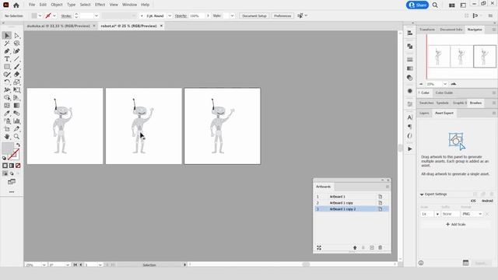
Task: Select the Free Transform tool
Action: click(x=16, y=90)
